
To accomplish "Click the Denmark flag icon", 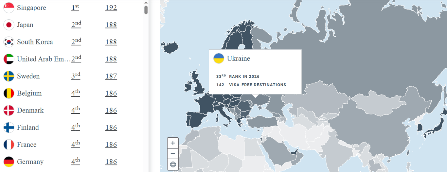I will click(x=9, y=111).
